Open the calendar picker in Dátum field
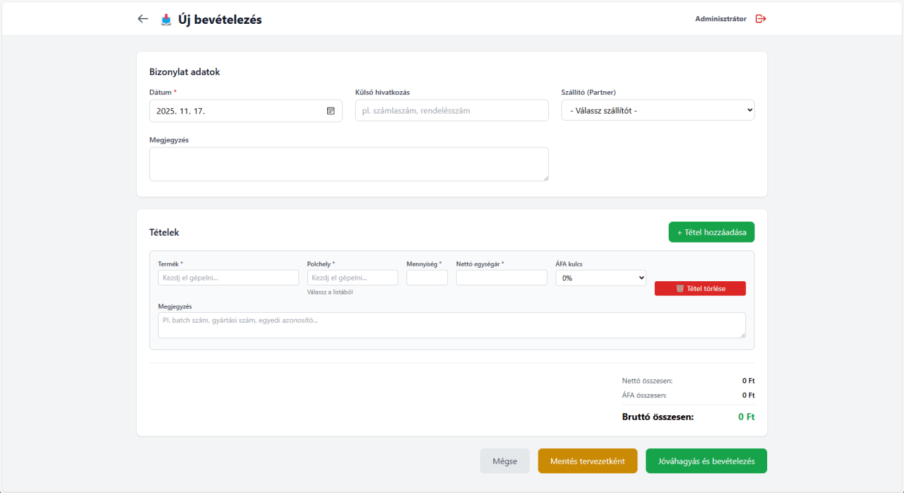The width and height of the screenshot is (904, 493). (331, 111)
